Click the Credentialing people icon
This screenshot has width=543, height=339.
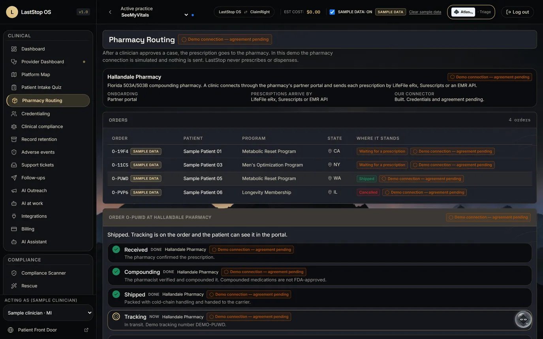pos(14,114)
